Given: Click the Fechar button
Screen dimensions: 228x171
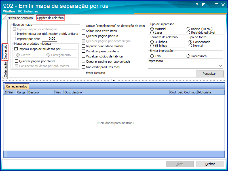Looking at the screenshot, I should (210, 164).
